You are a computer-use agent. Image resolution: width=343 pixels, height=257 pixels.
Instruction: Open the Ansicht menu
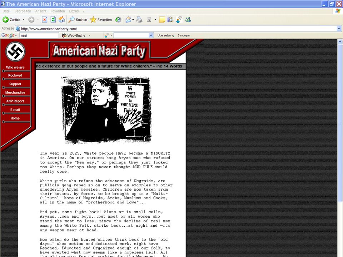(41, 11)
